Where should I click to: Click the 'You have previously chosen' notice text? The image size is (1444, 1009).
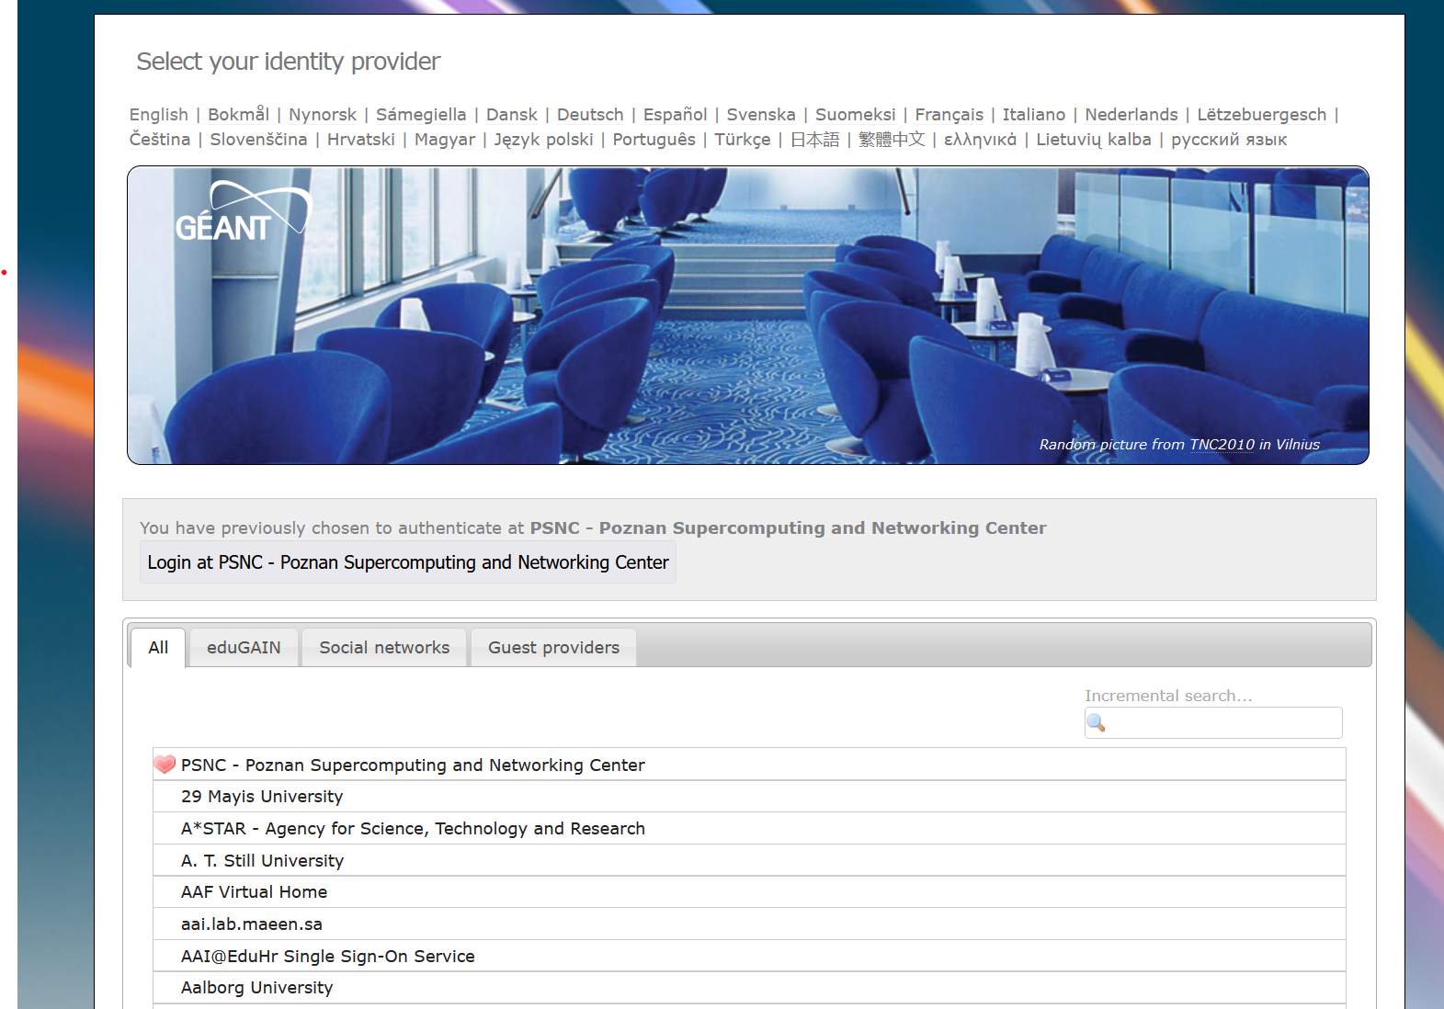[x=593, y=528]
